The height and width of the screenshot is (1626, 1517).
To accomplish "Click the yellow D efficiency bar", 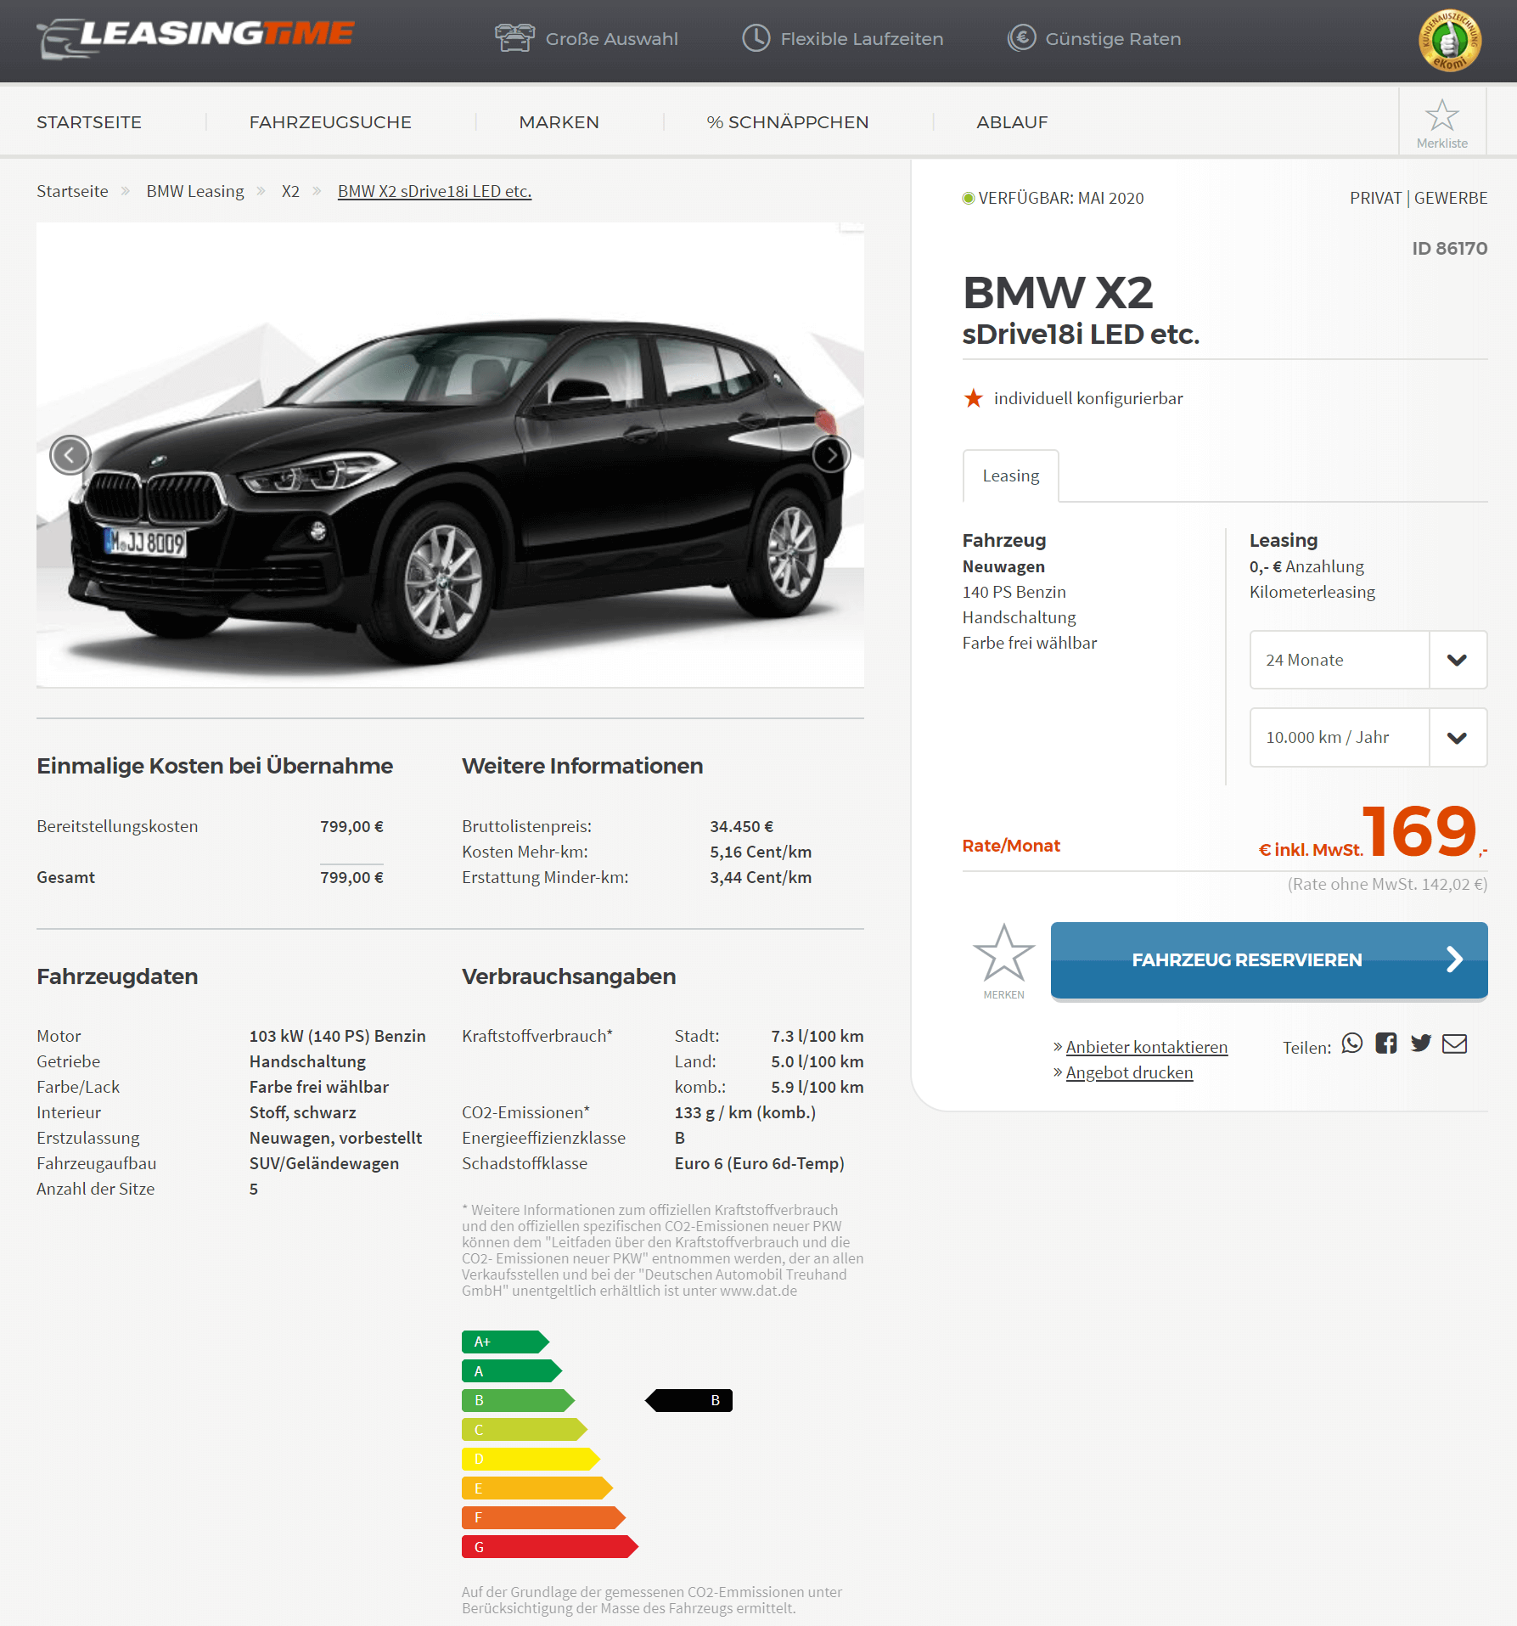I will [531, 1459].
